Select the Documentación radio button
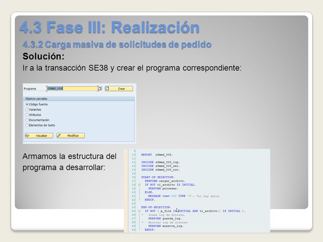323x242 pixels. tap(27, 120)
